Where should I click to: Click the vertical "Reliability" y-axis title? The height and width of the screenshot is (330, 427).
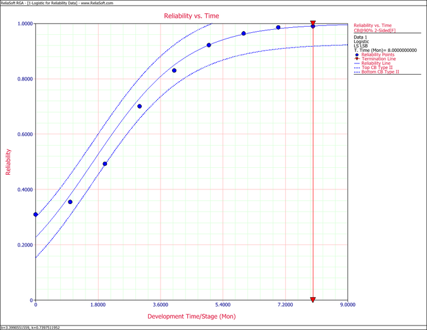9,162
